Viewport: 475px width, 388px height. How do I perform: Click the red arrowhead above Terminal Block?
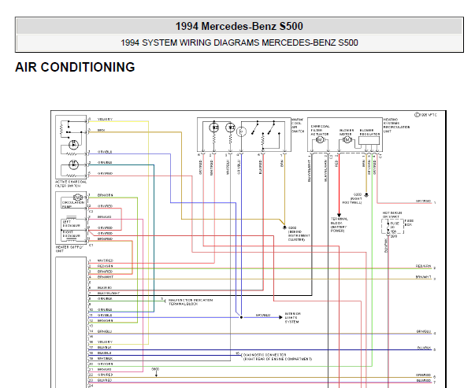(x=339, y=215)
